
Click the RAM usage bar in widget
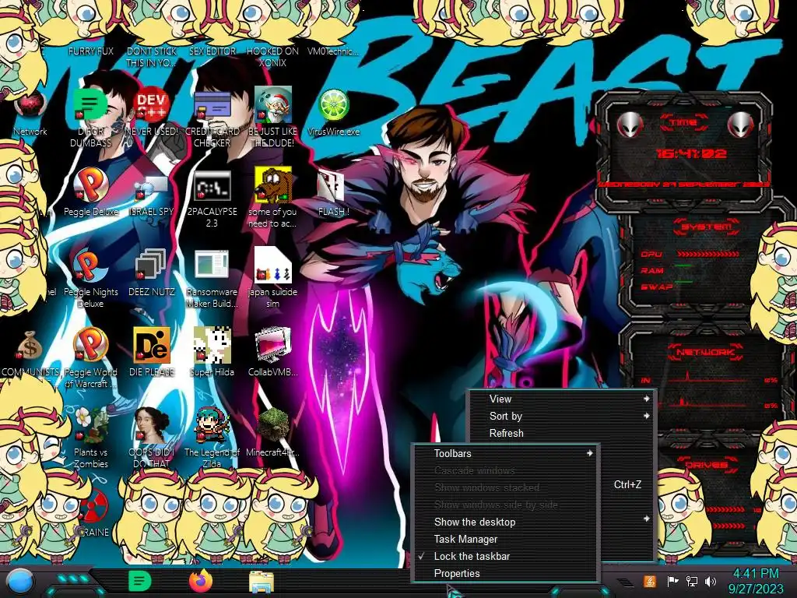[683, 266]
